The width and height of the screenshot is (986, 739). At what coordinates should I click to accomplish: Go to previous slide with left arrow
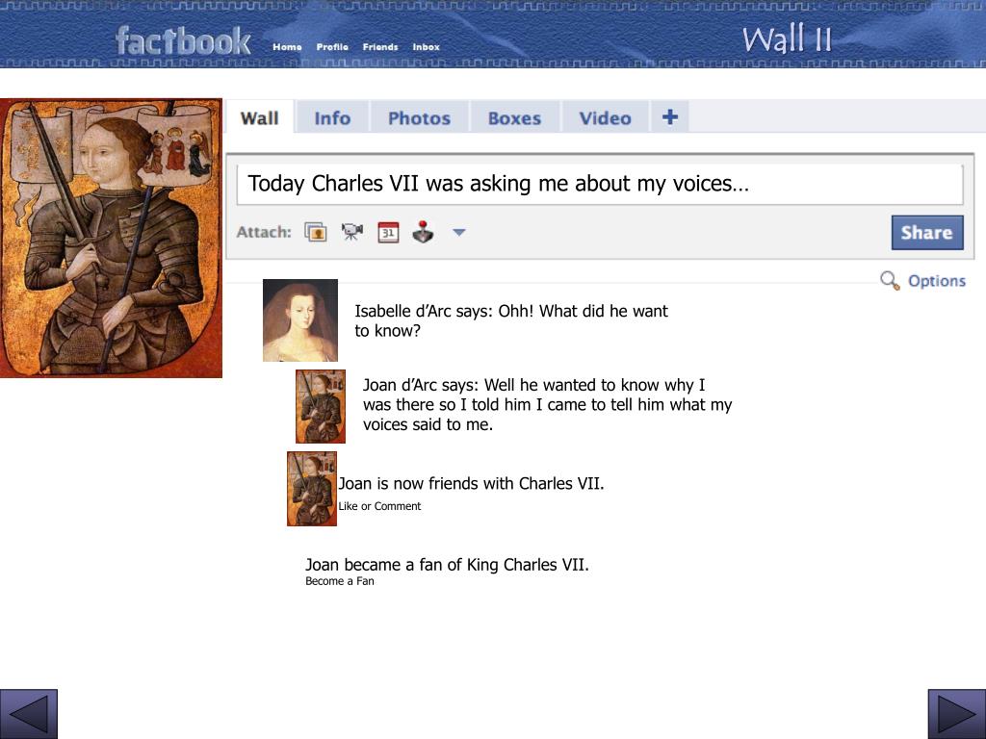(28, 714)
